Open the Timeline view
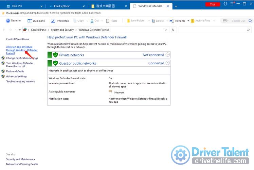This screenshot has height=170, width=254. click(13, 21)
